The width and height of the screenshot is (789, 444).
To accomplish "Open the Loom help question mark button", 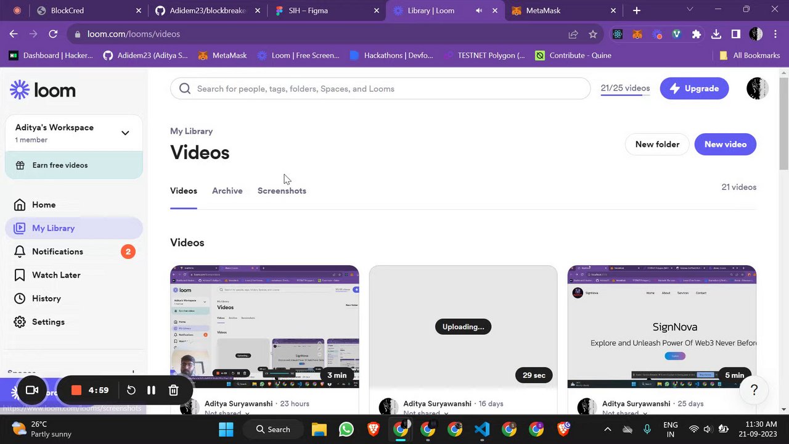I will click(754, 390).
